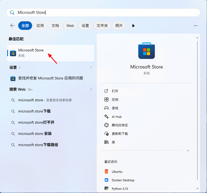
Task: Expand the 设置 results section chevron
Action: (x=91, y=67)
